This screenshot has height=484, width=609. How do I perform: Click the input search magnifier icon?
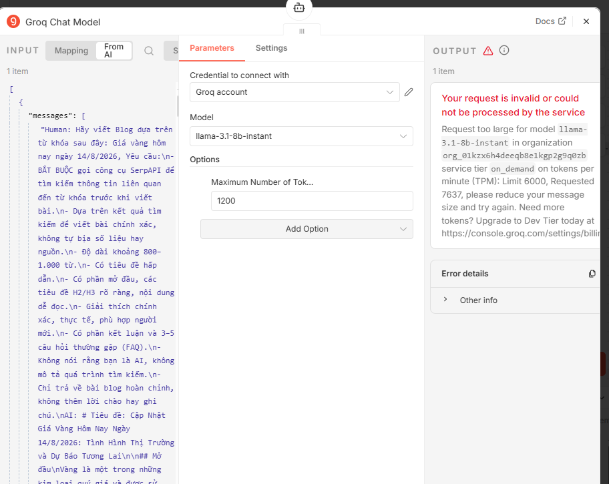(x=149, y=51)
